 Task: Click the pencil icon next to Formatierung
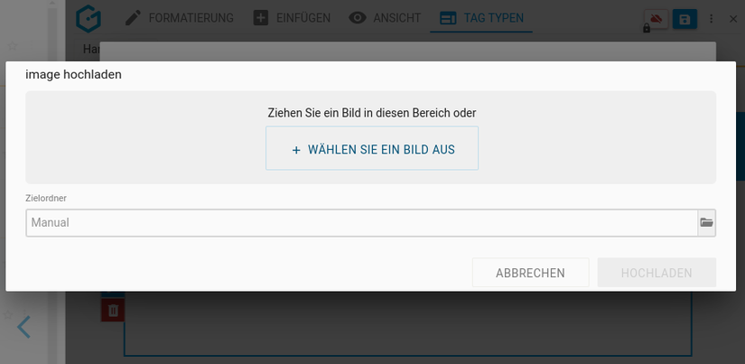pos(133,19)
